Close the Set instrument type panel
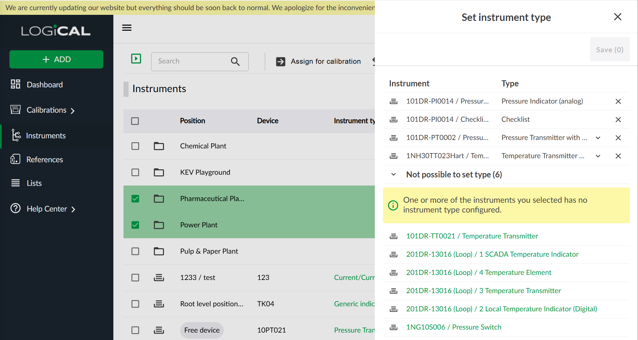Screen dimensions: 638x340 [x=617, y=17]
